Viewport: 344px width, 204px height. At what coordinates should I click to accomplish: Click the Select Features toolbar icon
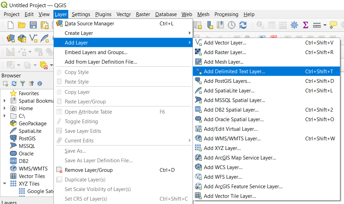click(11, 65)
